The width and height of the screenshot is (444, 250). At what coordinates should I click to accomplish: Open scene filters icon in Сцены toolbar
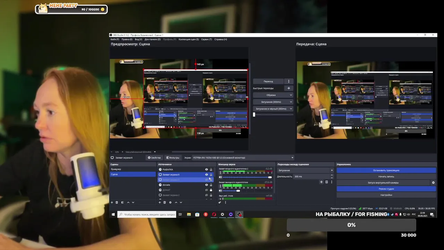coord(122,202)
